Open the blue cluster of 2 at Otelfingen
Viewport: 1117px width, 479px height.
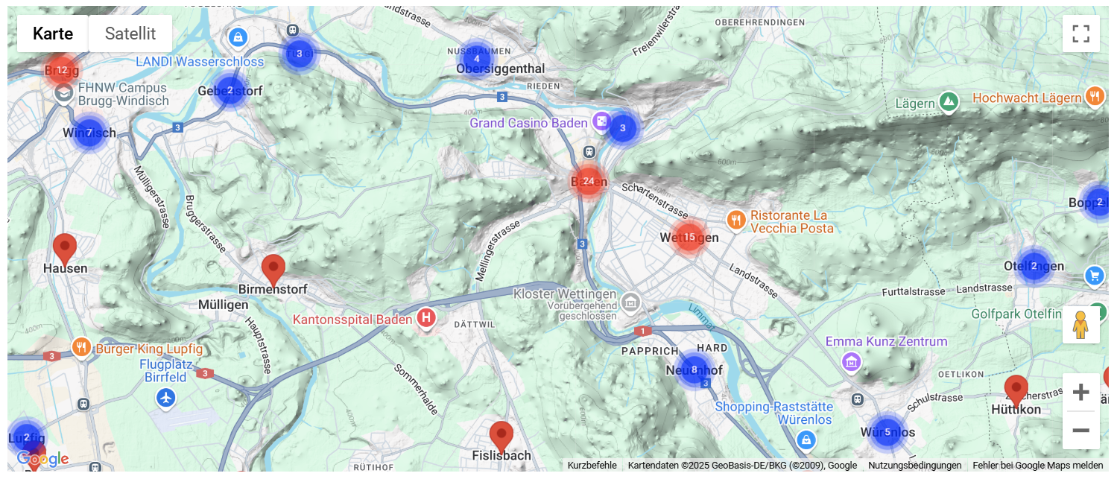[1034, 266]
